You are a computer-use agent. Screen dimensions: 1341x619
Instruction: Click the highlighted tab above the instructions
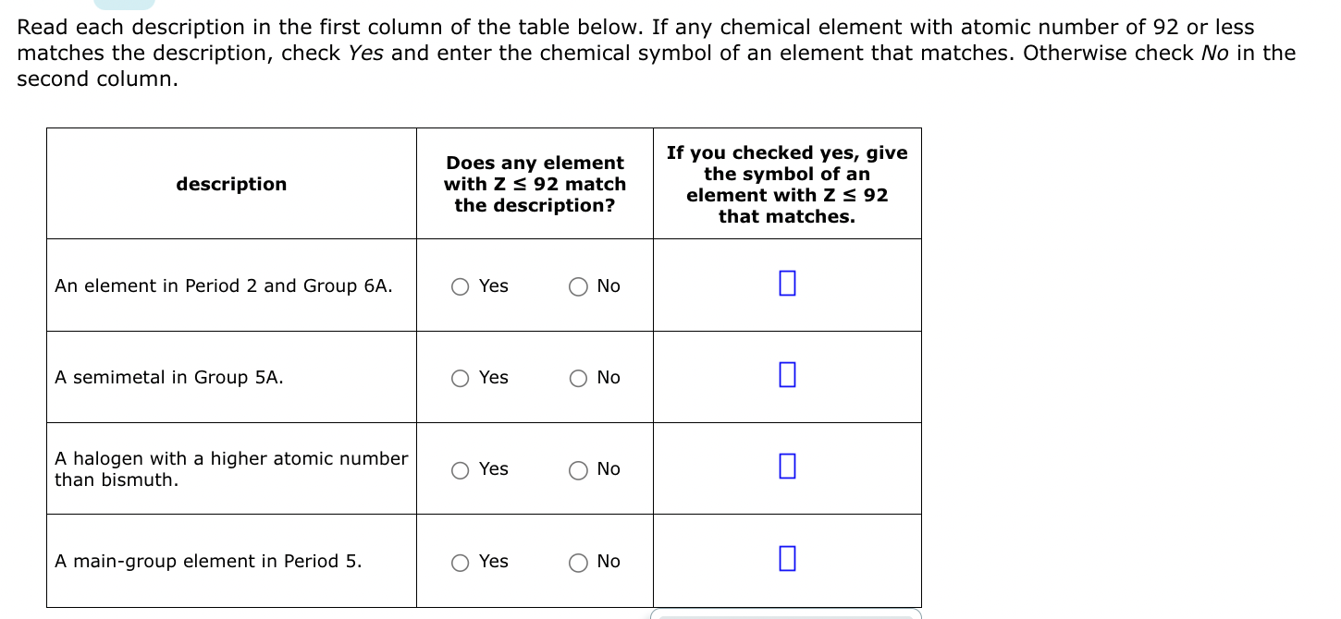(x=125, y=5)
